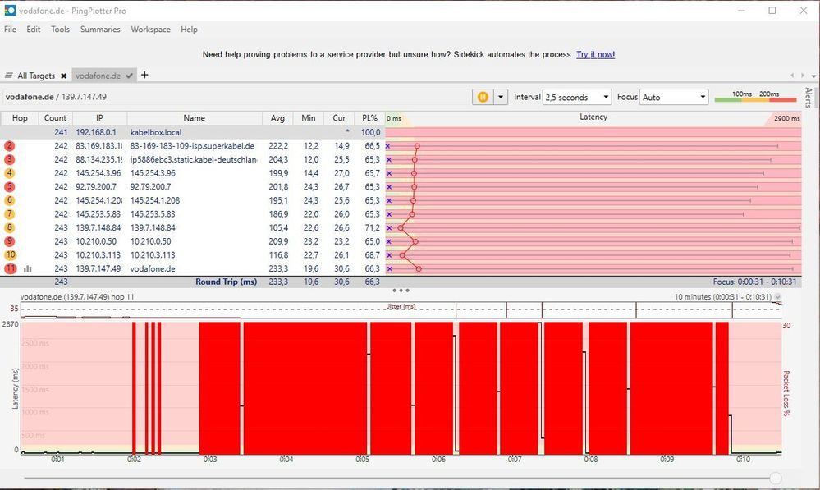The image size is (820, 490).
Task: Open the Tools menu
Action: [60, 30]
